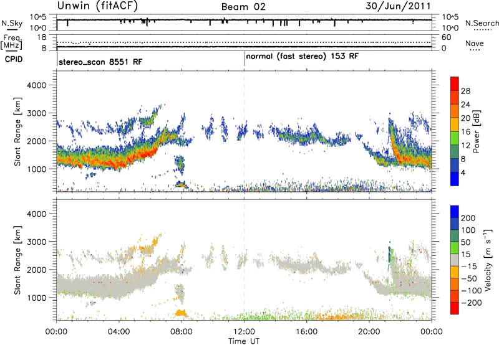Click the '200' velocity scale value
This screenshot has width=499, height=345.
coord(468,218)
